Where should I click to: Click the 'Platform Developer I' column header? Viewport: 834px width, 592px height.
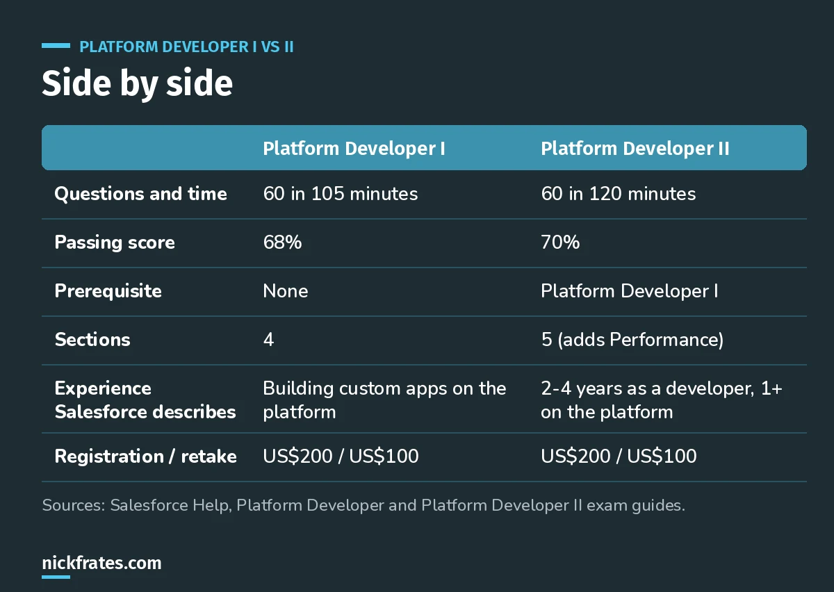tap(354, 149)
